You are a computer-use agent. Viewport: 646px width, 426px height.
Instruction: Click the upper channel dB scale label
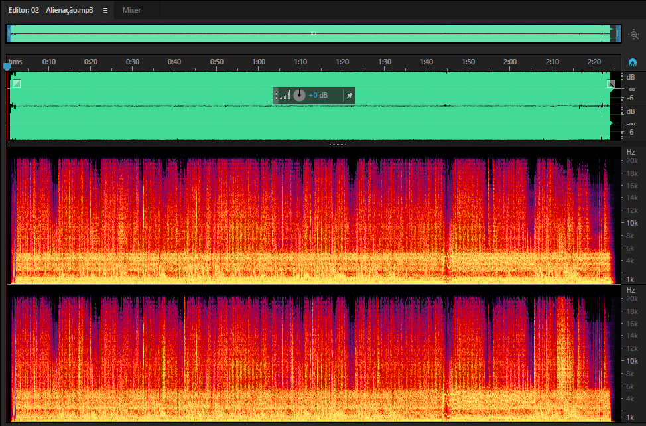click(x=631, y=77)
